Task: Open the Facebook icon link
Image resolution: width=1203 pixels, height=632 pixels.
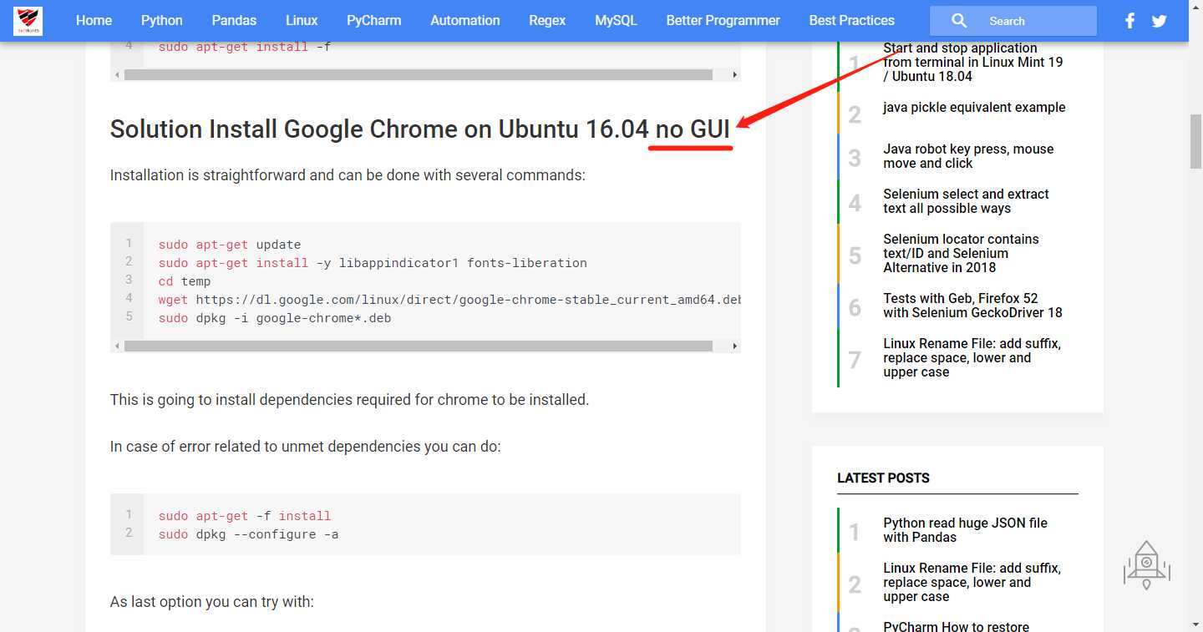Action: click(x=1129, y=21)
